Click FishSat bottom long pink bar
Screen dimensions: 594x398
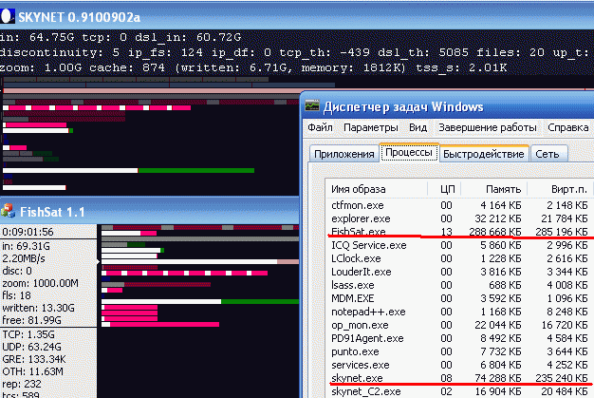(160, 325)
